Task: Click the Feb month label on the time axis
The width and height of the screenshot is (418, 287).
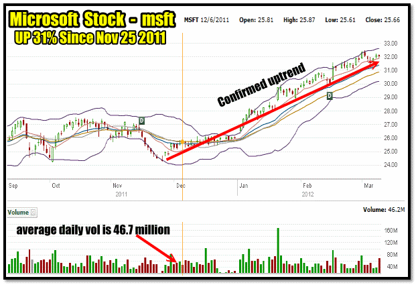Action: 307,186
